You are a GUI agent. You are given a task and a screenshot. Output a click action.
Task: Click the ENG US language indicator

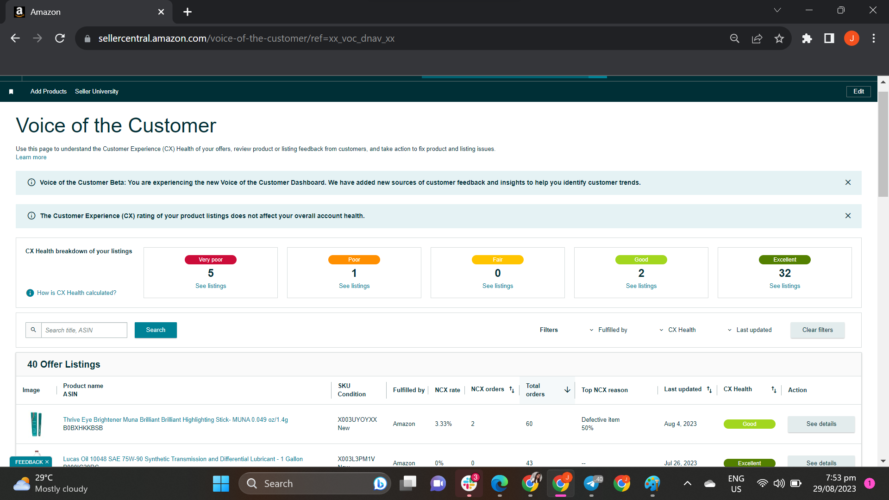[736, 484]
